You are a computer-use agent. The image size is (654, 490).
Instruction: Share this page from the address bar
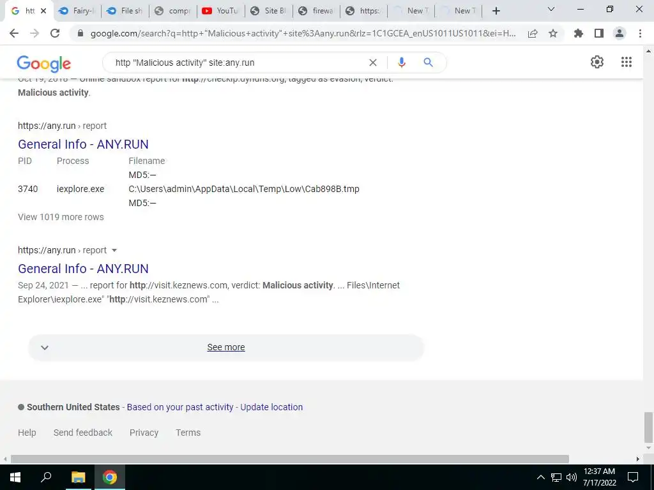pos(533,33)
